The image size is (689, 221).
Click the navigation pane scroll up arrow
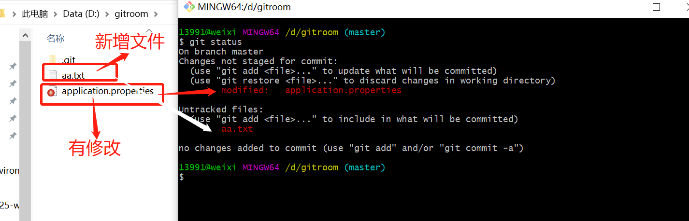(x=25, y=34)
